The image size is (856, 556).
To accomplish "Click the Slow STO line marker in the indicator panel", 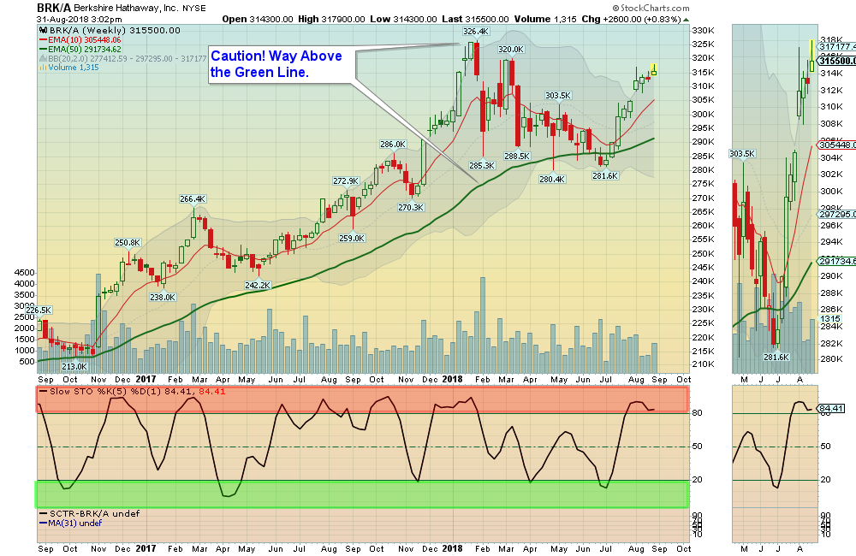I will [43, 392].
